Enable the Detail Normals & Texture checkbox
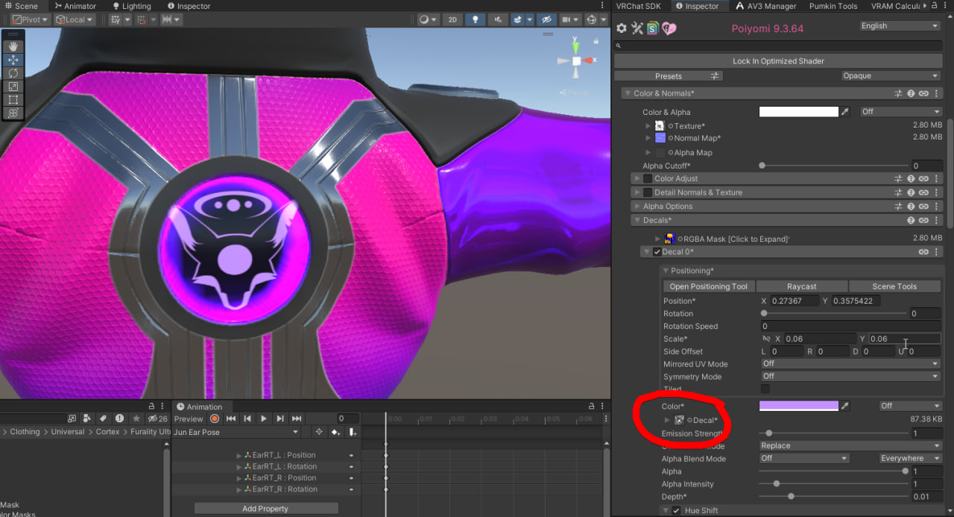The image size is (954, 517). point(648,192)
